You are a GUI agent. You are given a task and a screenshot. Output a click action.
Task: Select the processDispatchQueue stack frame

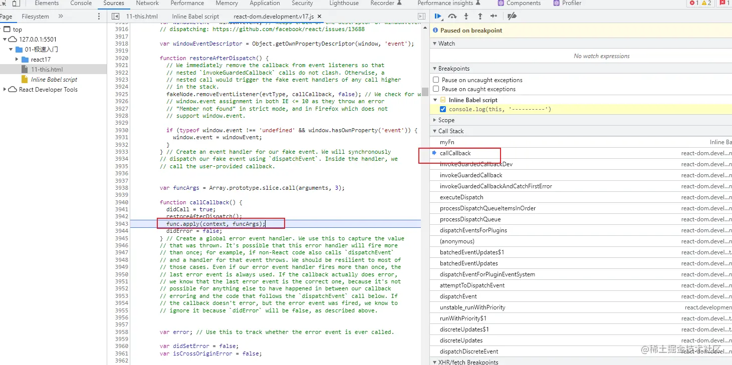[x=581, y=219]
